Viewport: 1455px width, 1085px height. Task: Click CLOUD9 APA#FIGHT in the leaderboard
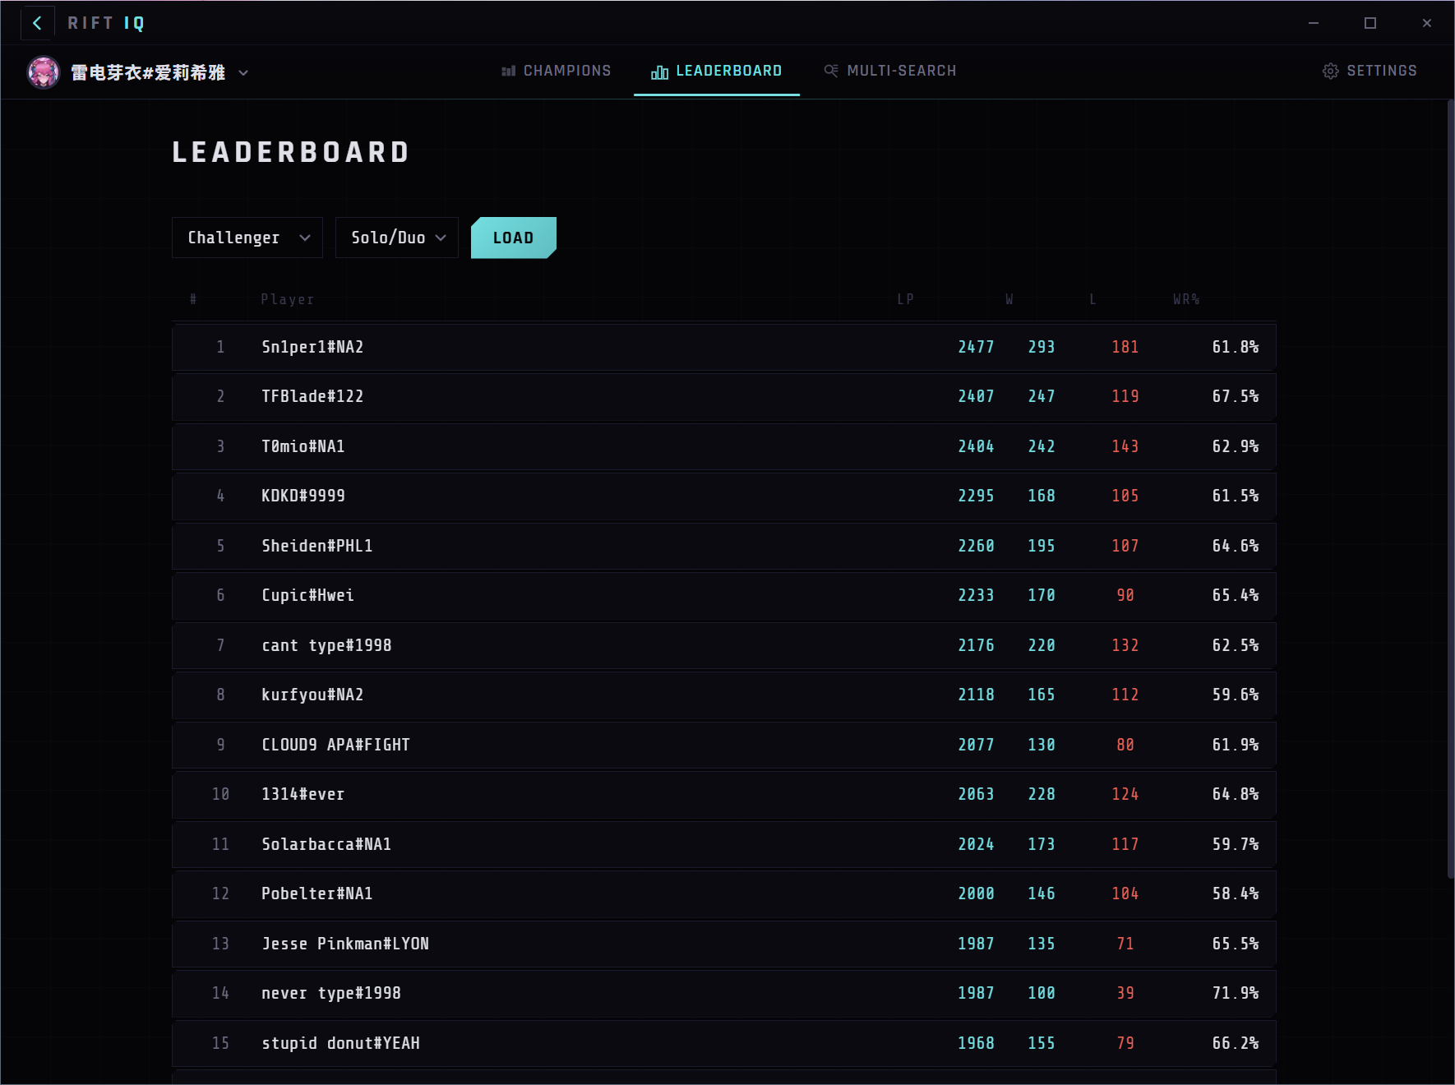click(723, 745)
